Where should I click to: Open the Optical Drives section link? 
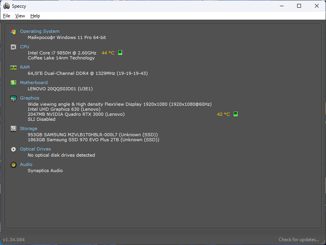35,149
